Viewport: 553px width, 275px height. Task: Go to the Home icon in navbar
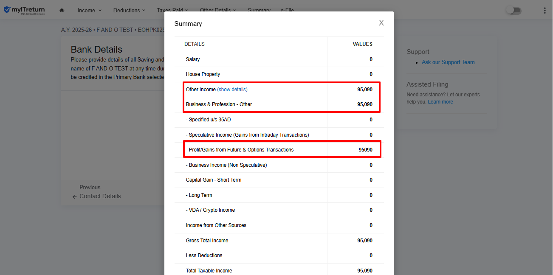pyautogui.click(x=62, y=10)
